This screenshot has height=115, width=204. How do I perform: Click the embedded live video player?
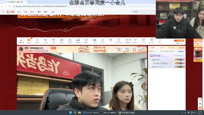click(82, 82)
